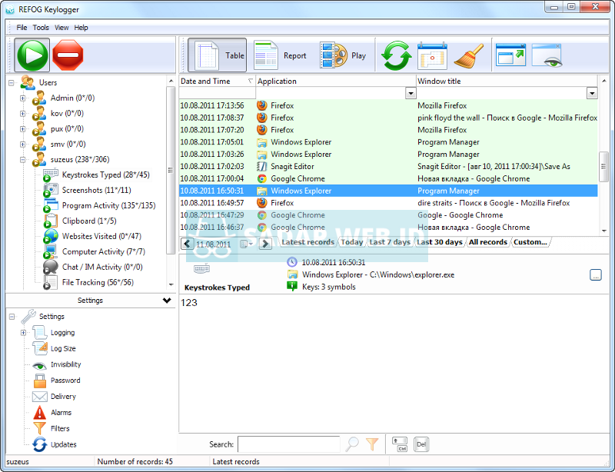Open Filters settings
The image size is (615, 472).
60,428
